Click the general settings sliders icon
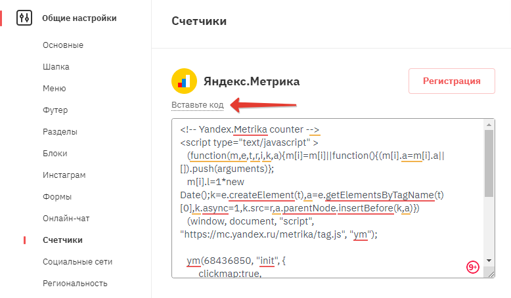The image size is (511, 298). pyautogui.click(x=24, y=18)
